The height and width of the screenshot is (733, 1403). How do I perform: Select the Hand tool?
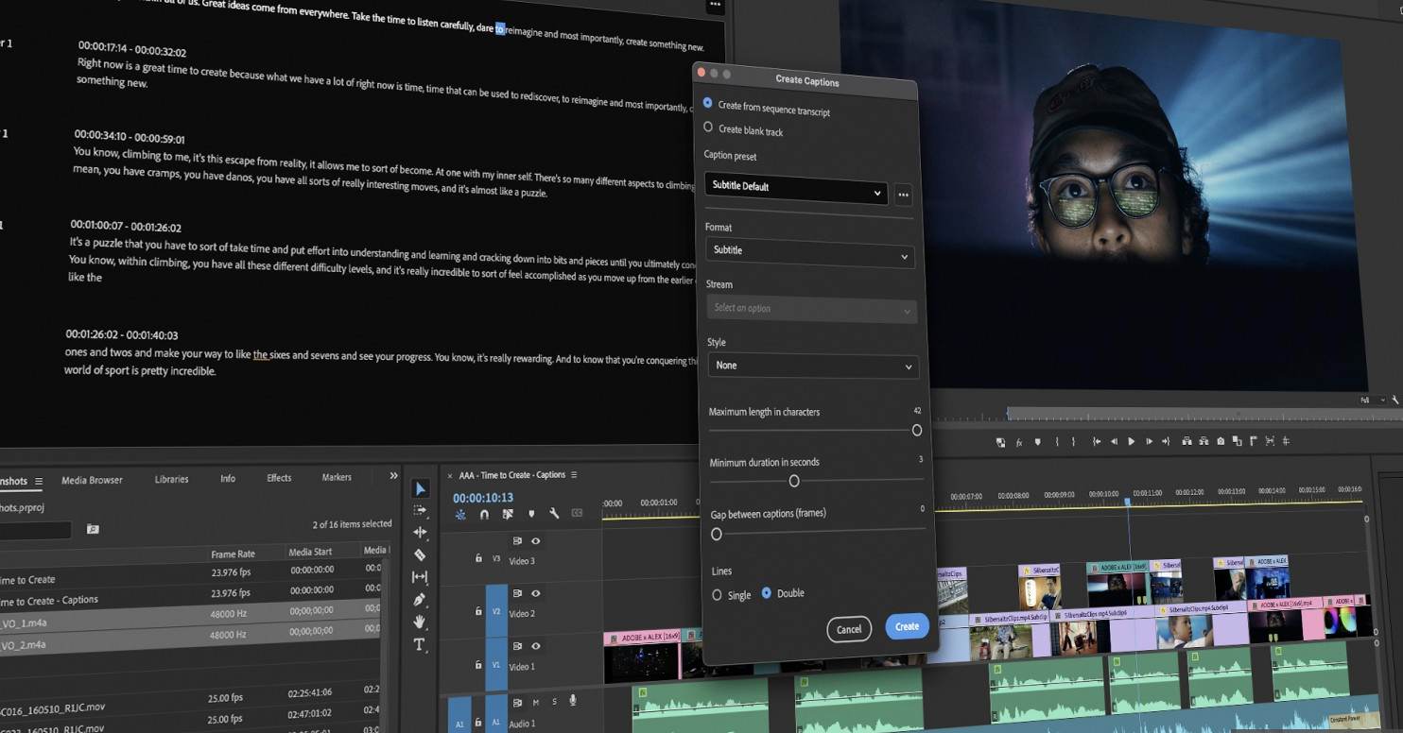click(420, 622)
